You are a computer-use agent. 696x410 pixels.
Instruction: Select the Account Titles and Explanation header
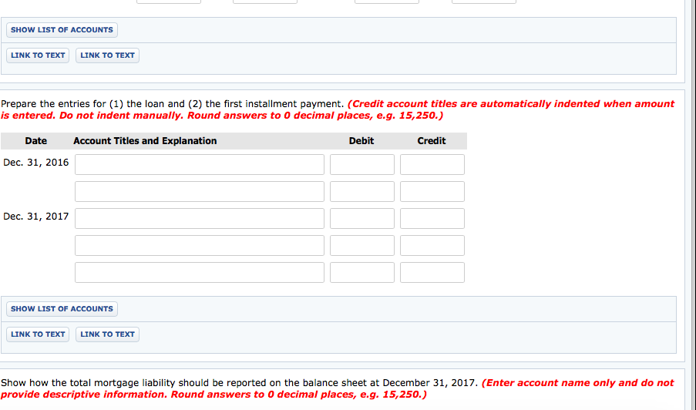[145, 141]
